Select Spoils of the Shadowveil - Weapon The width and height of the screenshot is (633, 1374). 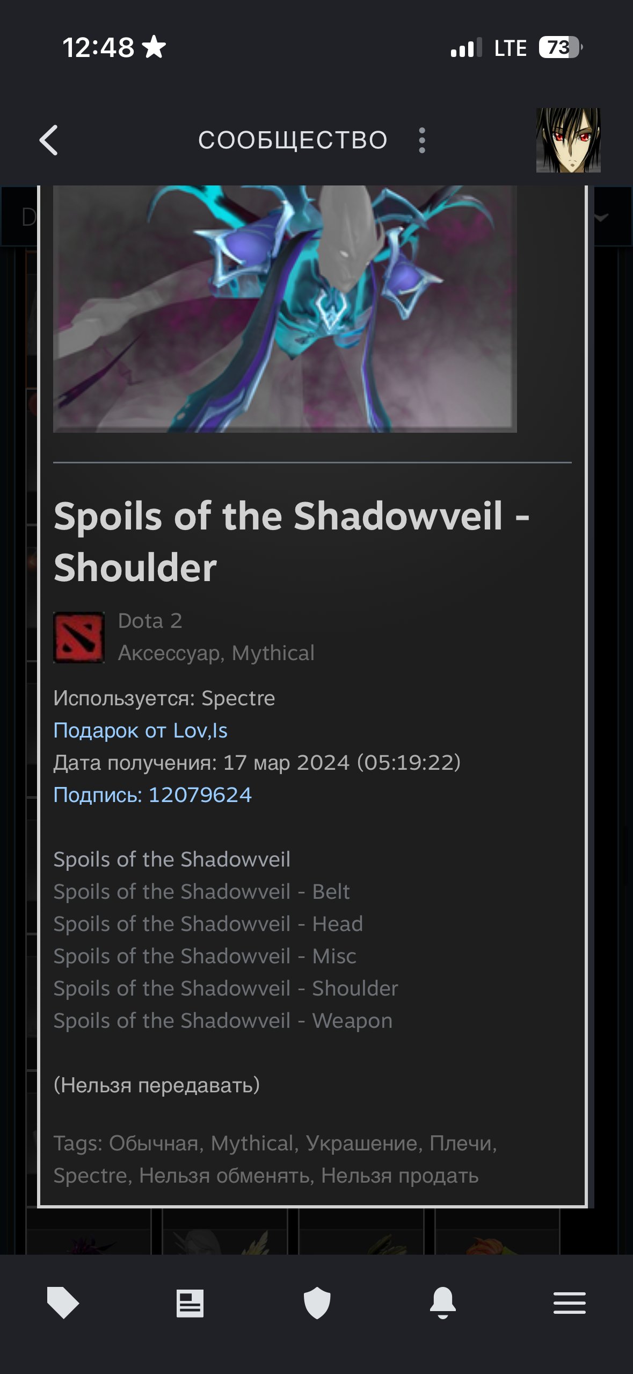(x=223, y=1021)
